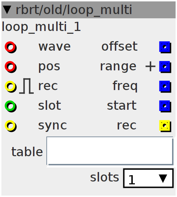The width and height of the screenshot is (177, 197).
Task: Click the green slot inlet port
Action: pyautogui.click(x=11, y=106)
